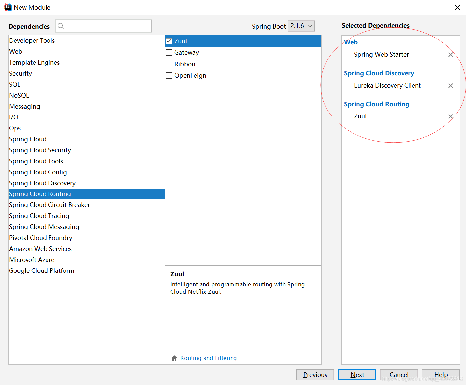Select Spring Cloud Messaging category
This screenshot has width=466, height=385.
click(x=87, y=227)
